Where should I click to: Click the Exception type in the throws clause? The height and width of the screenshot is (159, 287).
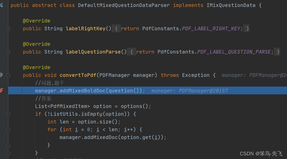pyautogui.click(x=196, y=75)
